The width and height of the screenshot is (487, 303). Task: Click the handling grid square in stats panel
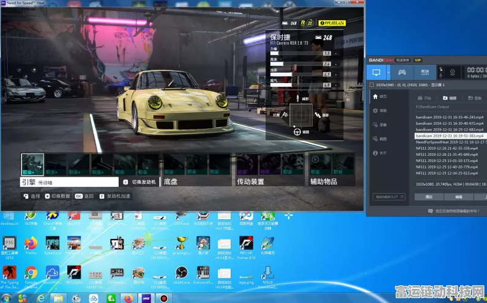tap(301, 115)
